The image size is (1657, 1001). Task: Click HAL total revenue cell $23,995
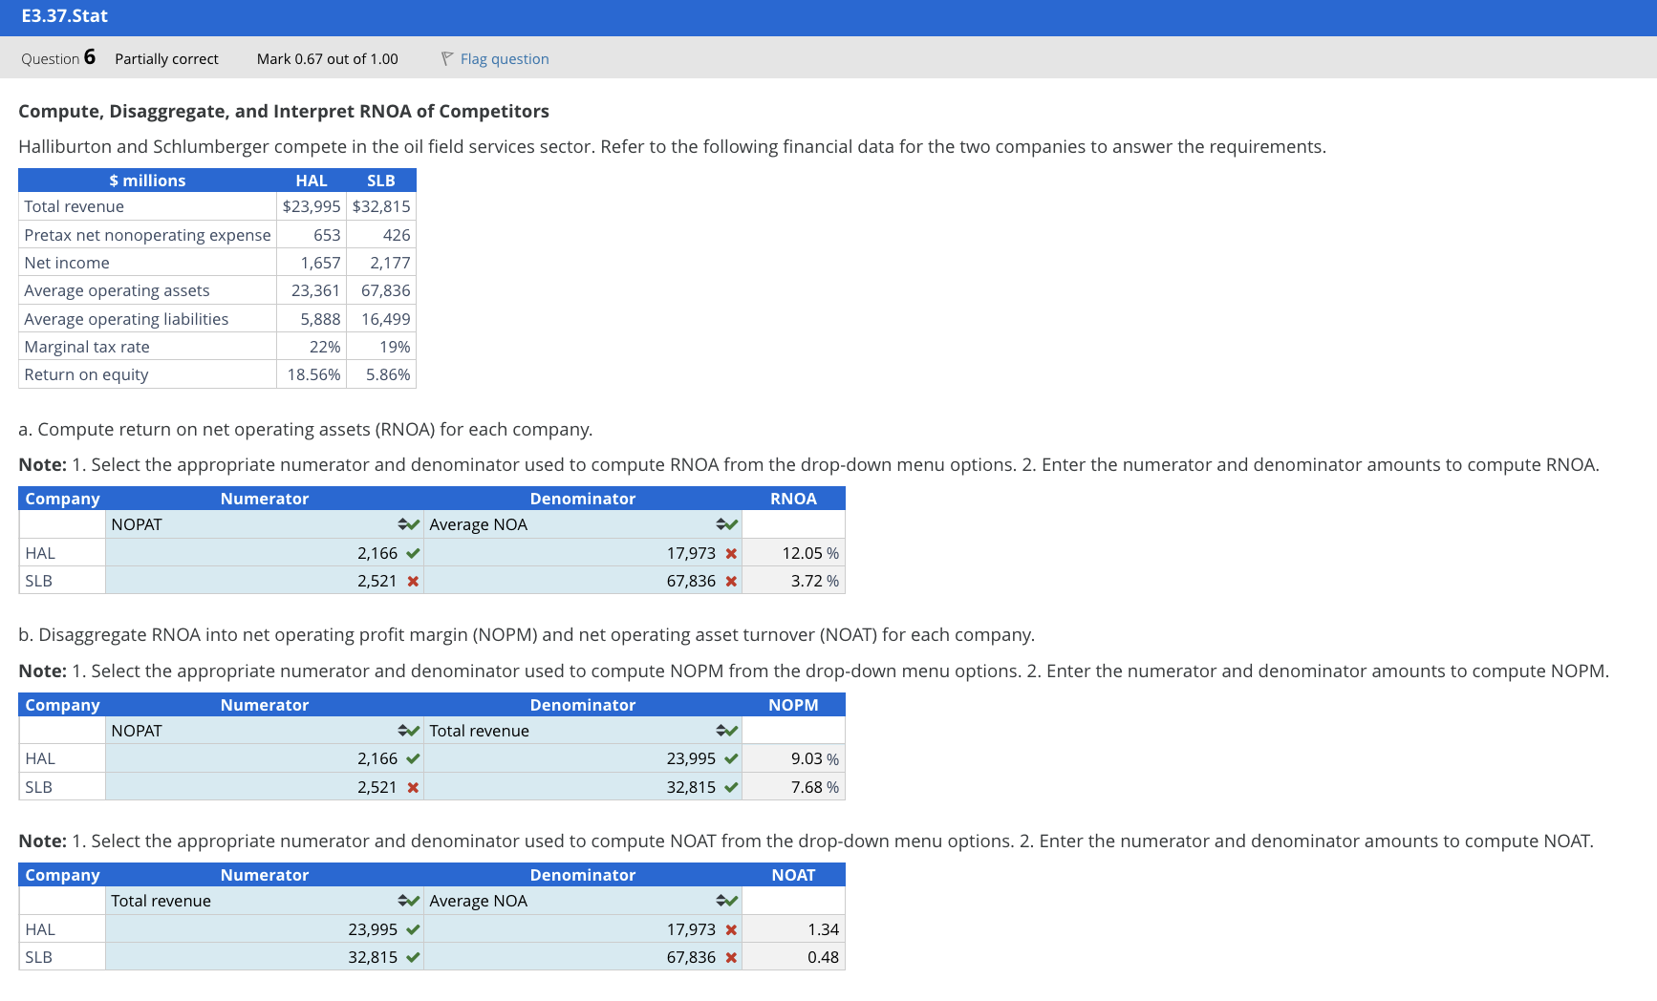[x=312, y=206]
